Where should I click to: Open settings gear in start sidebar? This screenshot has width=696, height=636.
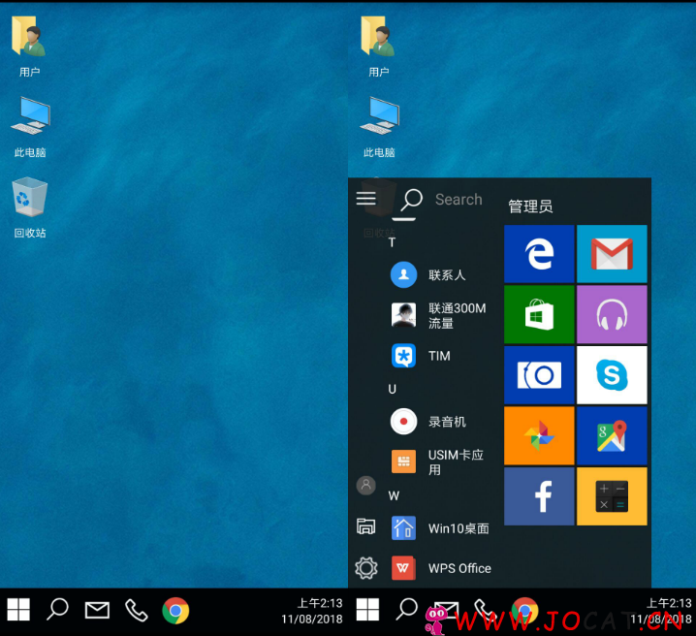click(x=366, y=568)
